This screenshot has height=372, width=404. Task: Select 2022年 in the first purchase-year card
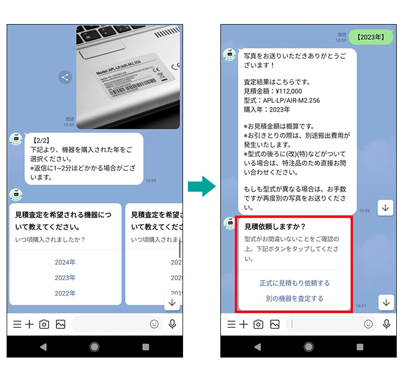65,293
